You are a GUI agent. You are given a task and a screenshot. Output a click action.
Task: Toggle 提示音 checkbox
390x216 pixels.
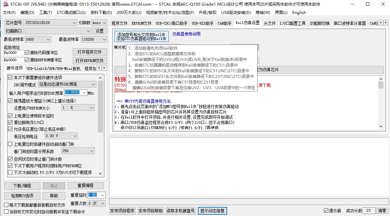click(x=326, y=211)
